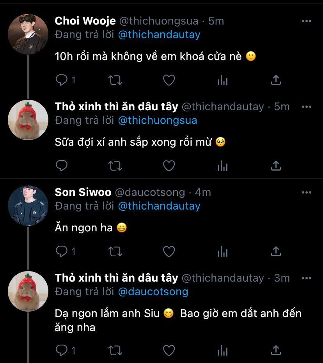Open @thichuongsua mention in bunny's first reply
The width and height of the screenshot is (323, 363).
point(157,120)
